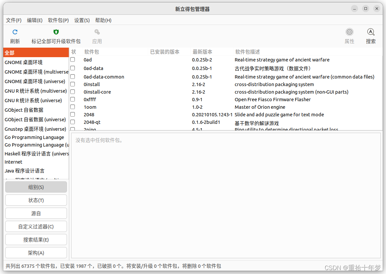Screen dimensions: 386x274
Task: Check the 1oom package box
Action: click(73, 107)
